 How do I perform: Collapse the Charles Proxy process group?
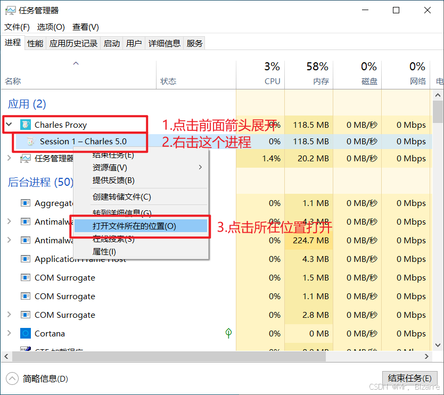pos(9,125)
